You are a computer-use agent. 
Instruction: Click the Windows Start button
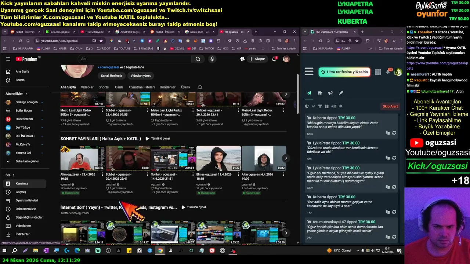point(4,251)
